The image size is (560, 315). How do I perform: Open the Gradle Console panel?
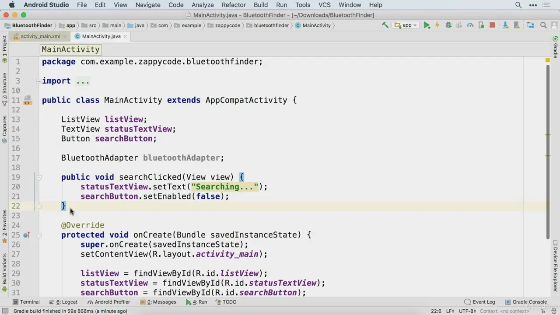pos(526,302)
